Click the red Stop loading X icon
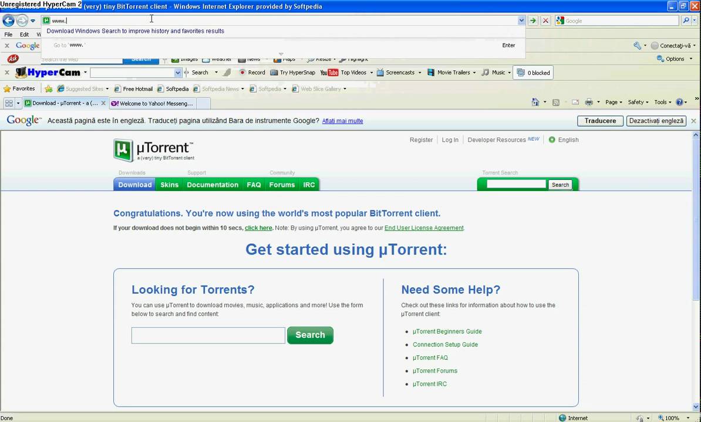 tap(545, 21)
